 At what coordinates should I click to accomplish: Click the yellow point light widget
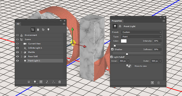click(x=73, y=43)
